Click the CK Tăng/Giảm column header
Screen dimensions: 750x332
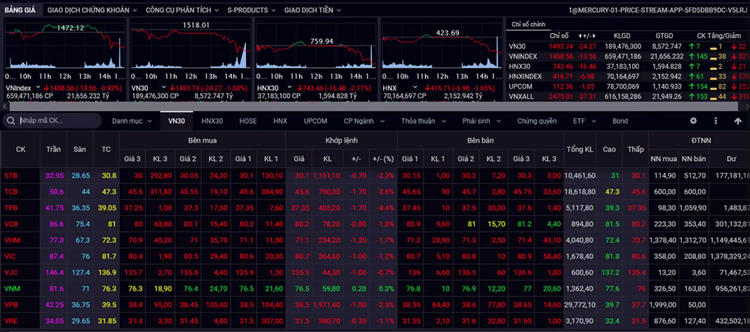719,36
